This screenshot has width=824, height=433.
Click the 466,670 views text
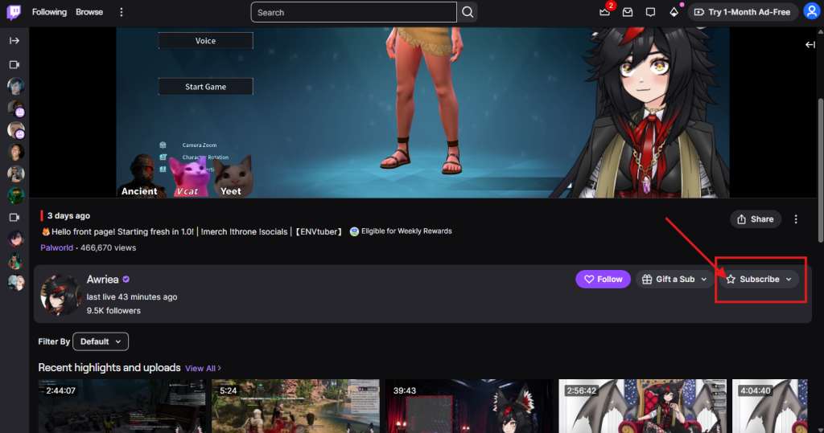109,247
